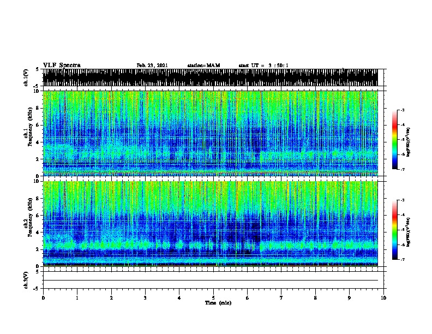Click the "station=MAM" header label
This screenshot has height=334, width=432.
203,65
